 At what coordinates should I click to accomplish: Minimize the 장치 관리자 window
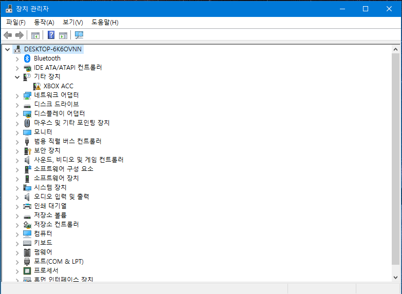click(x=342, y=9)
